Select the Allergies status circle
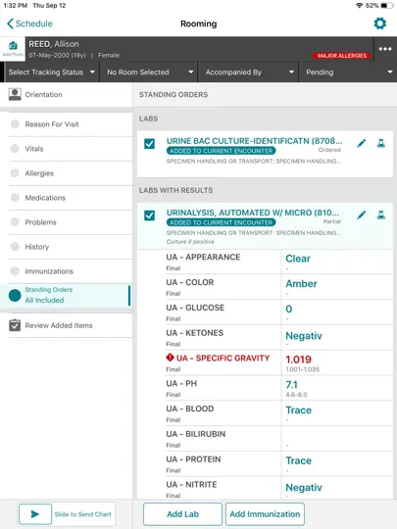The width and height of the screenshot is (397, 529). coord(15,173)
